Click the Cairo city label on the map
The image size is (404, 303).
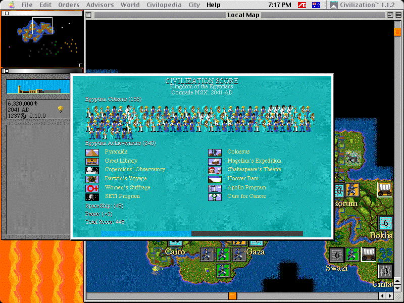tap(175, 251)
